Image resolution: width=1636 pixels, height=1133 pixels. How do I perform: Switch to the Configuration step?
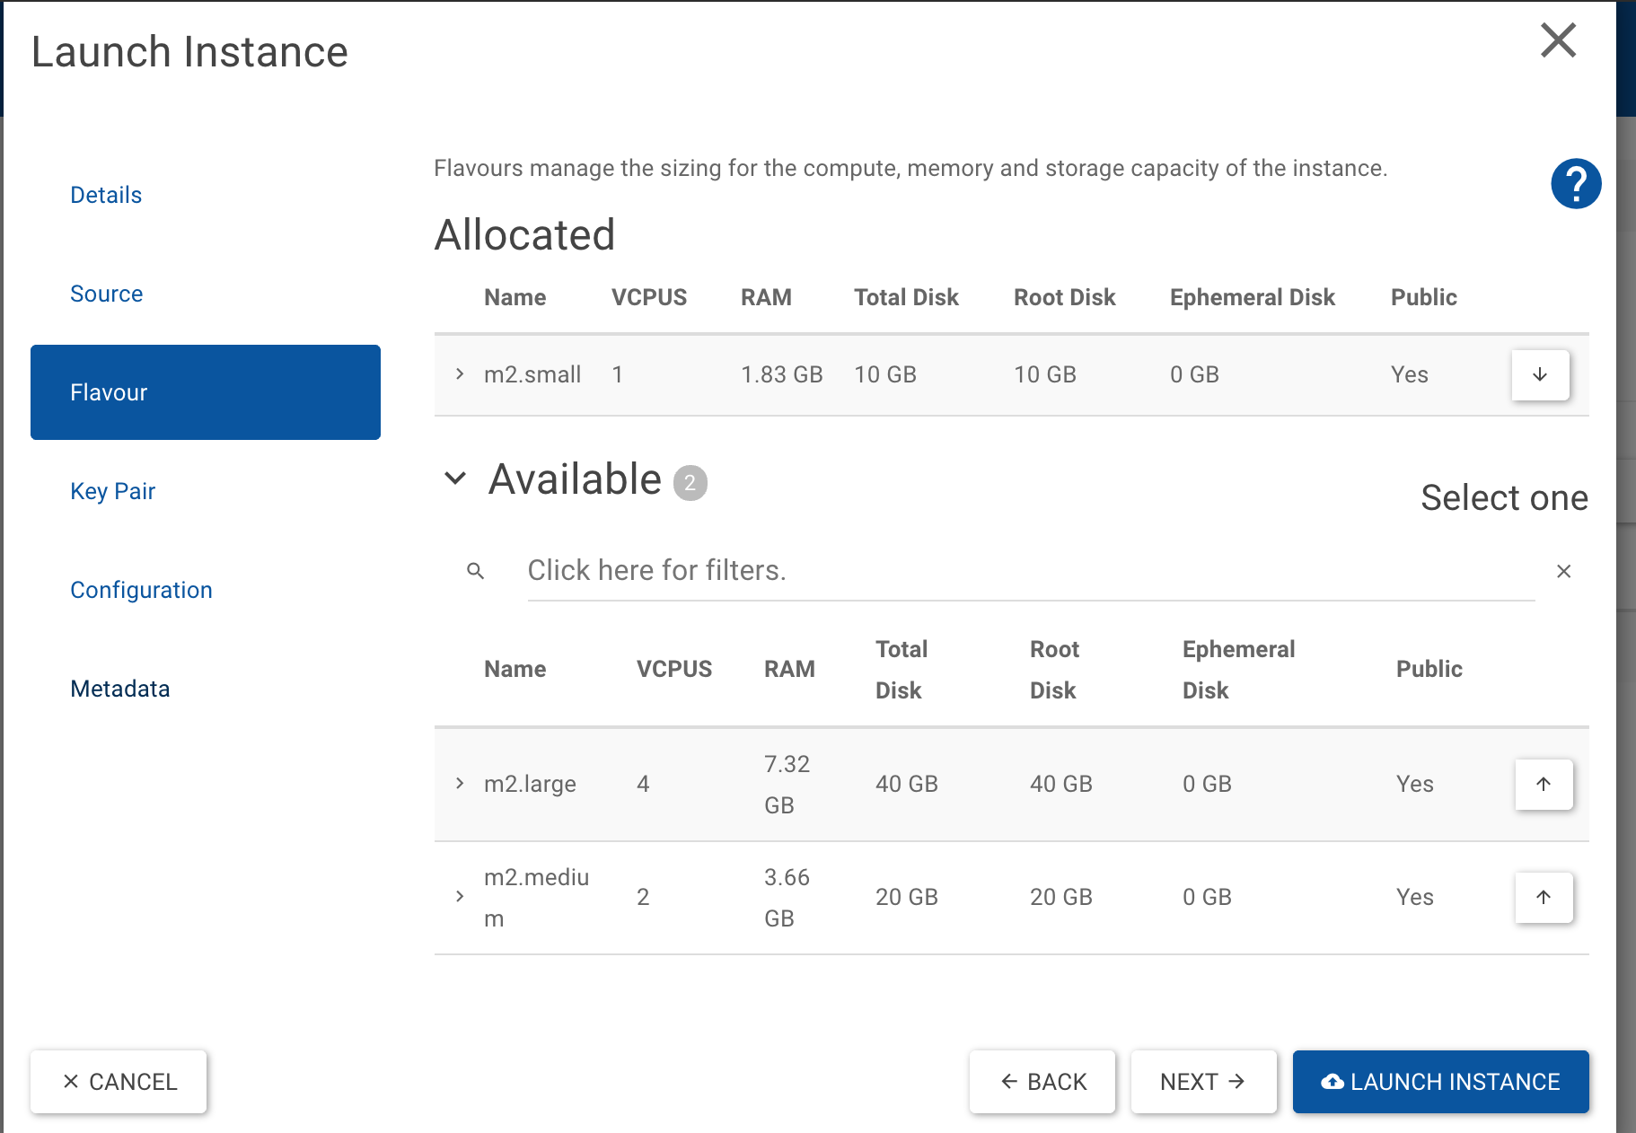point(141,590)
